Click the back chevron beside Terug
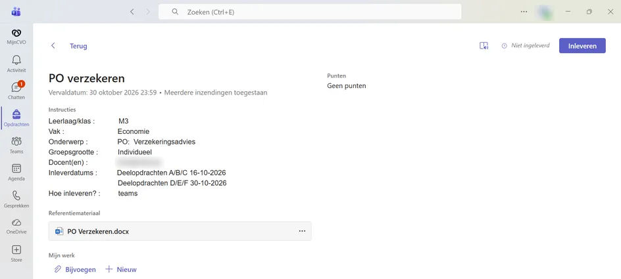This screenshot has height=279, width=621. (x=53, y=46)
